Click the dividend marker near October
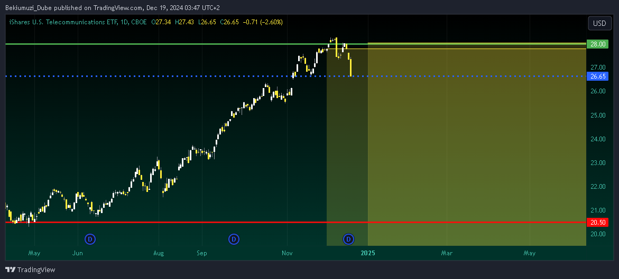Screen dimensions: 619x279 (x=234, y=239)
